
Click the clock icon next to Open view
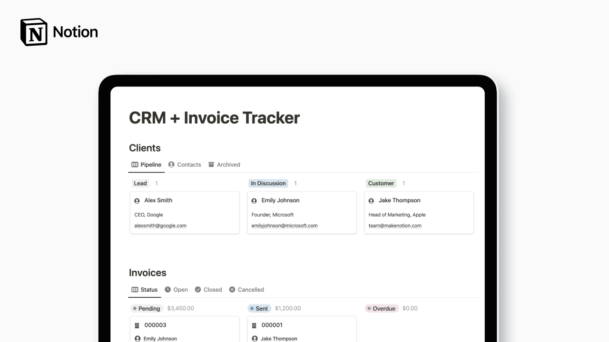coord(167,289)
